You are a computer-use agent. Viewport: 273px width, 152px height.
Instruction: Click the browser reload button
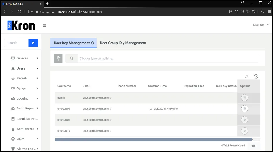click(x=19, y=12)
